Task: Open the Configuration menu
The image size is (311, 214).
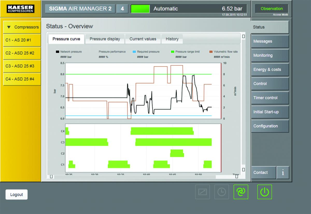Action: (x=270, y=126)
